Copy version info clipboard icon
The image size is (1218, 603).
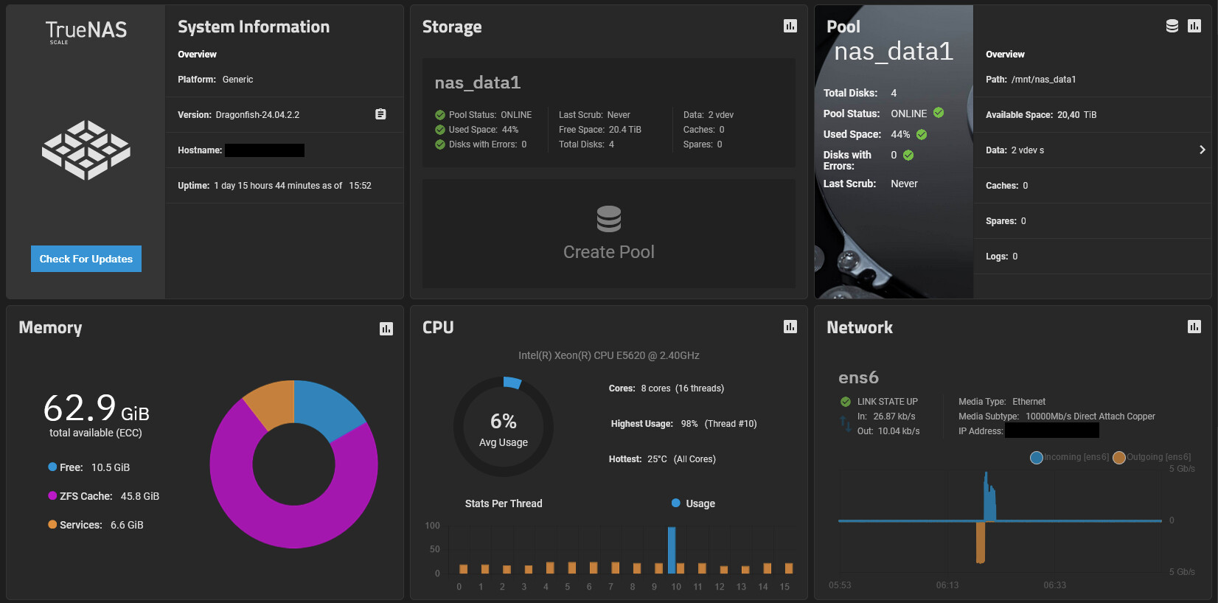380,114
